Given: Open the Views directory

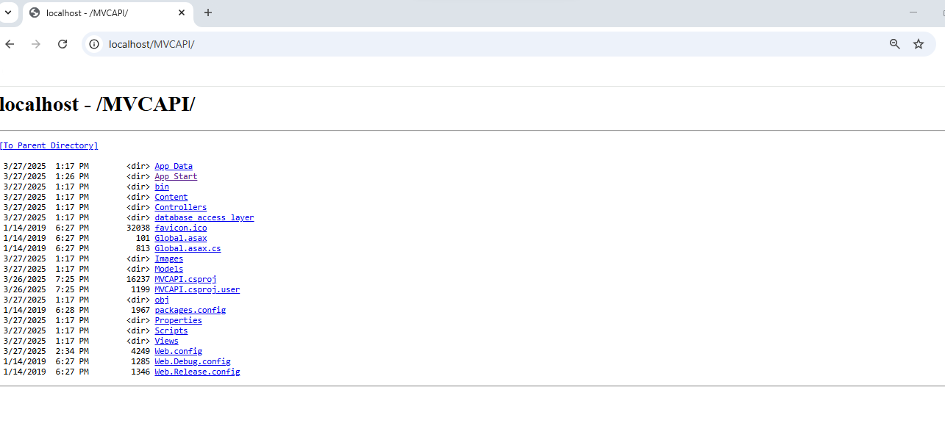Looking at the screenshot, I should coord(166,341).
